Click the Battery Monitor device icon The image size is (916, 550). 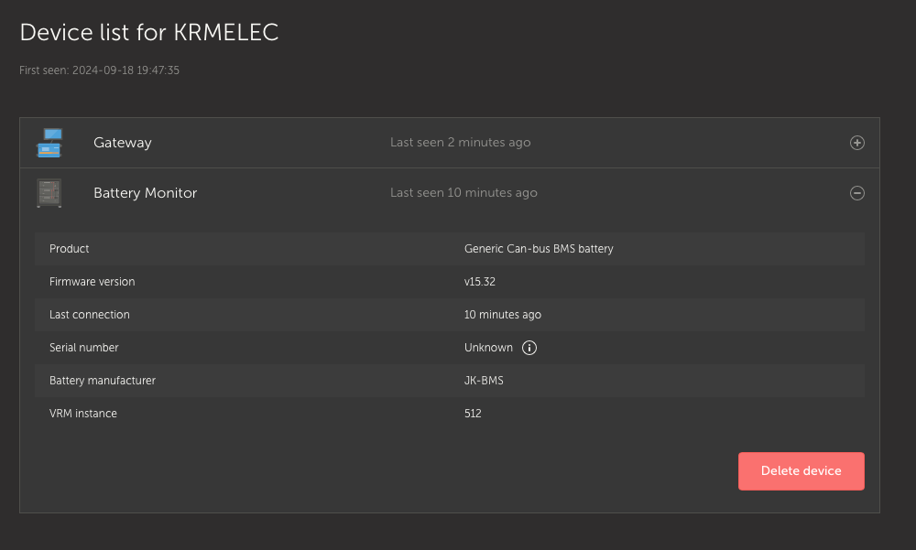(x=49, y=193)
